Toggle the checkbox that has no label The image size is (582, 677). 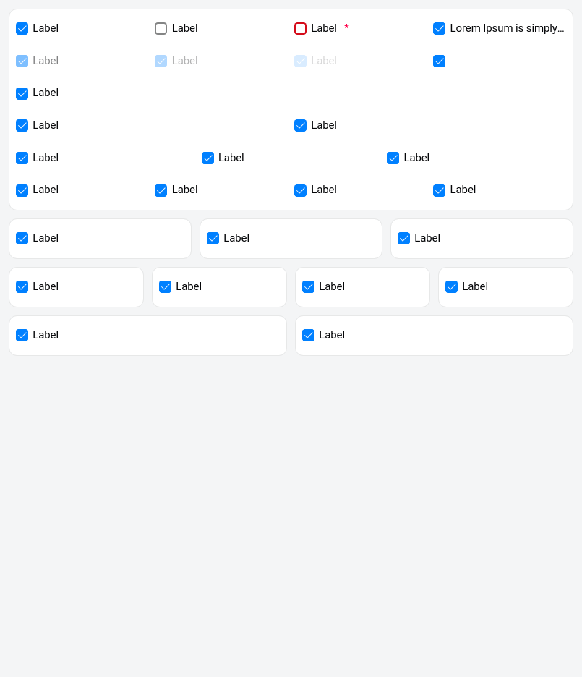pyautogui.click(x=439, y=61)
